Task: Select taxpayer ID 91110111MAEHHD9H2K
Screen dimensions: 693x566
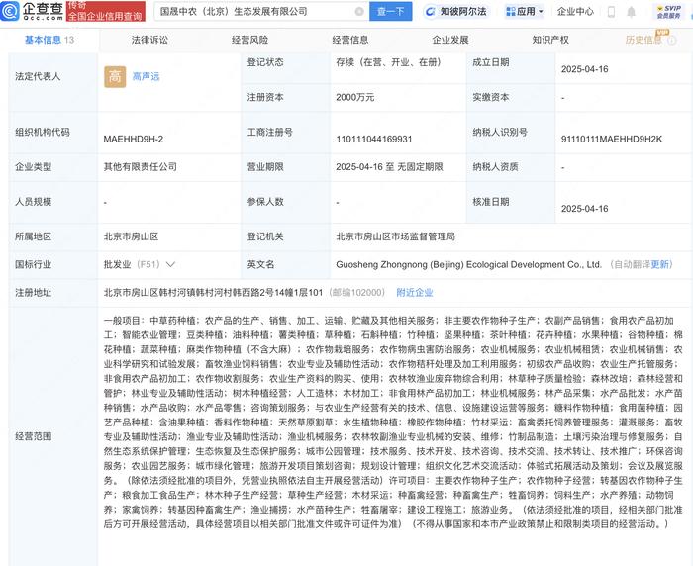Action: pos(612,140)
